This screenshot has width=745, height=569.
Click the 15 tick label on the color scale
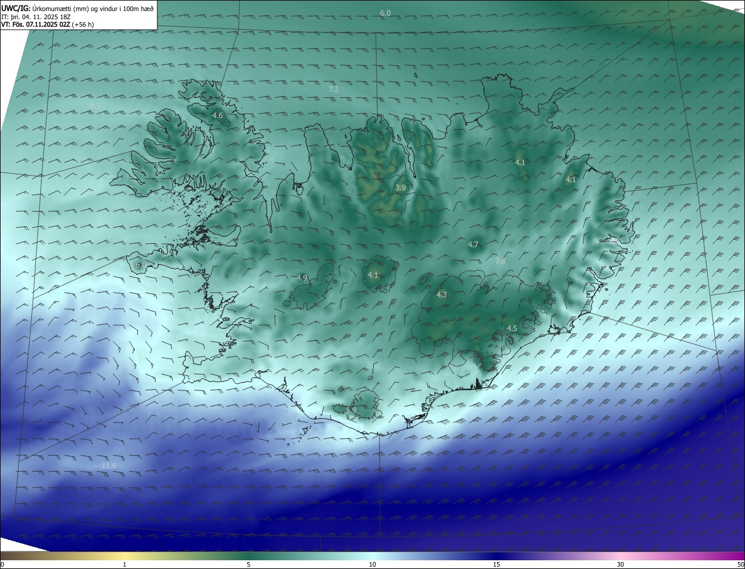(496, 564)
